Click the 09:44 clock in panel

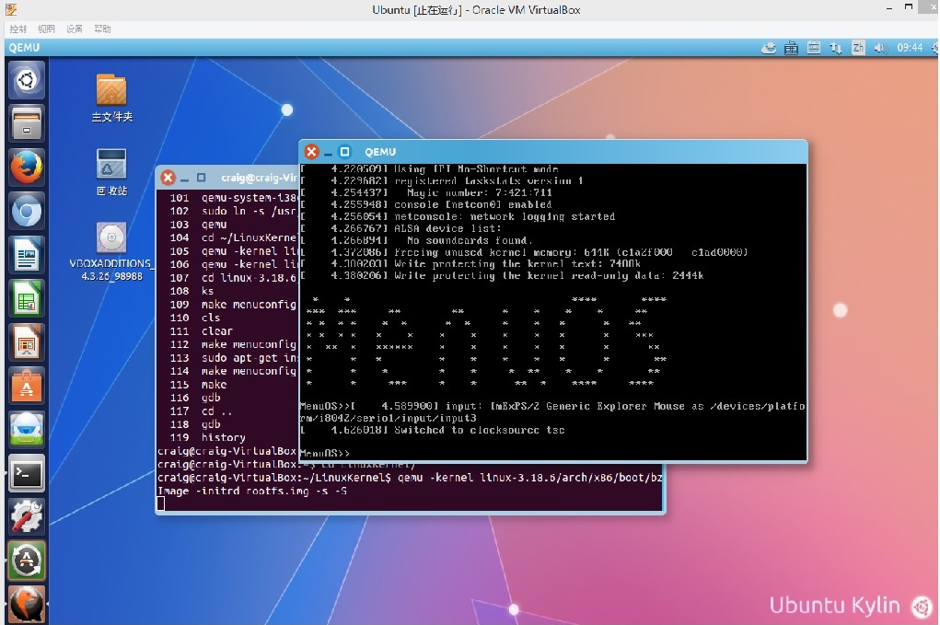click(x=910, y=48)
